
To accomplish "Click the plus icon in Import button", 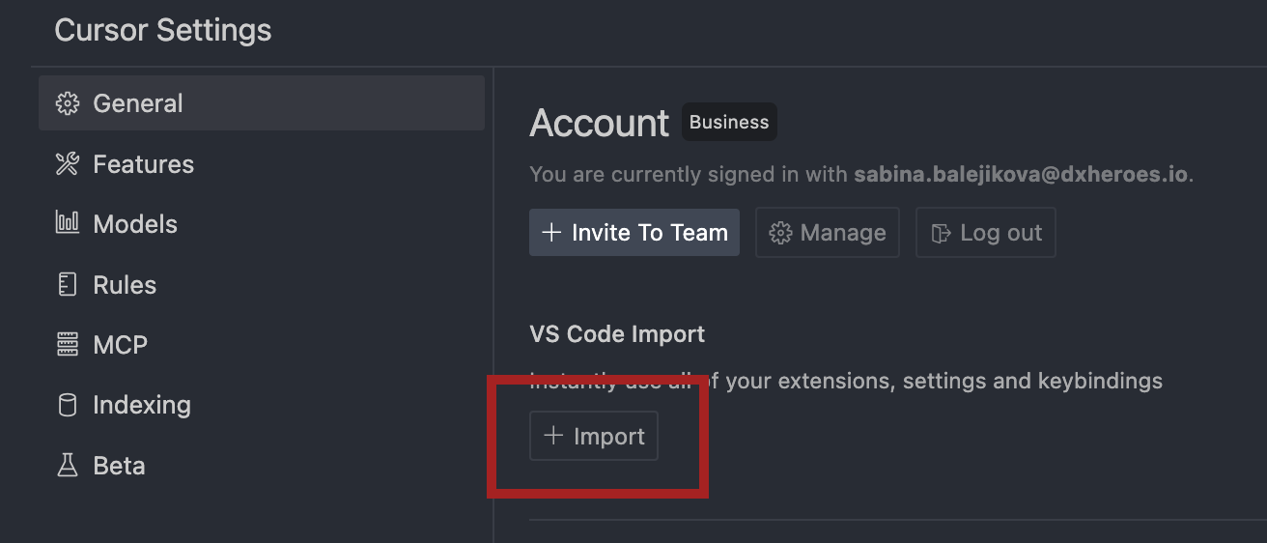I will pos(553,436).
